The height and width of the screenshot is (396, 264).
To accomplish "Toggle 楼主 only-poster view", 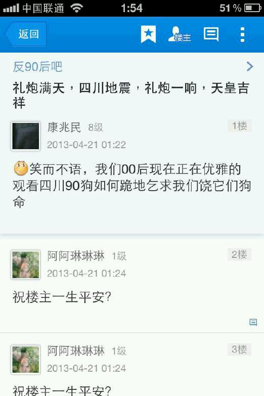I will pos(180,34).
